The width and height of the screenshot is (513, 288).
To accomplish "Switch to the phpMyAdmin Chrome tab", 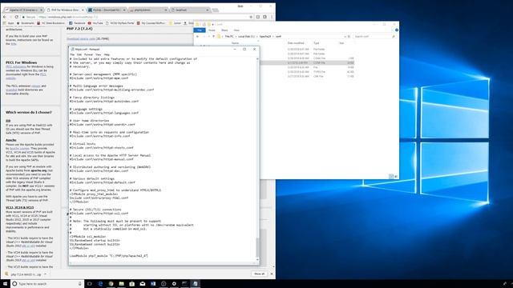I will tap(147, 10).
